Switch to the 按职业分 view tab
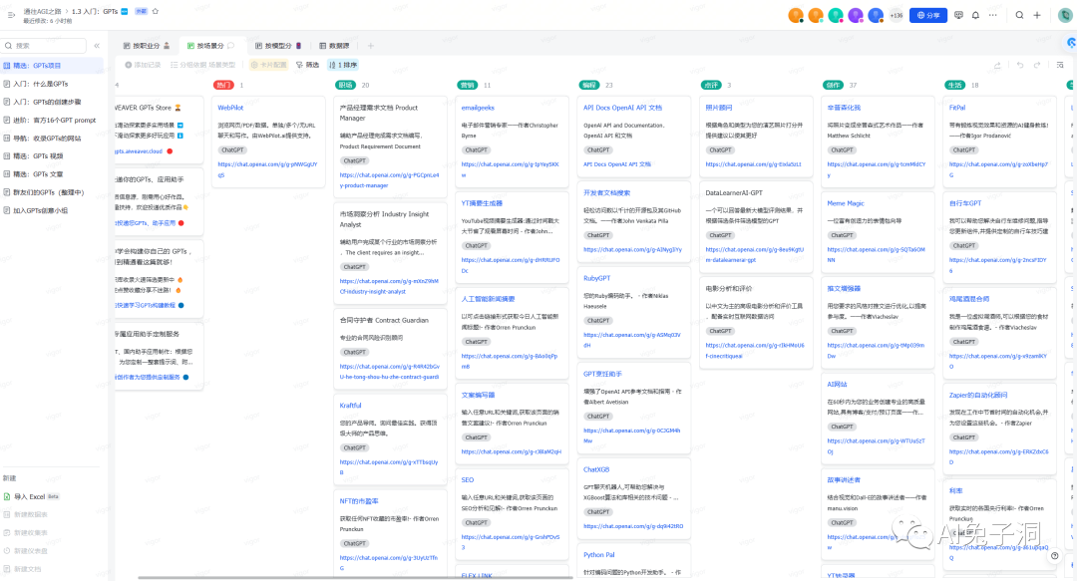Viewport: 1077px width, 581px height. tap(147, 45)
